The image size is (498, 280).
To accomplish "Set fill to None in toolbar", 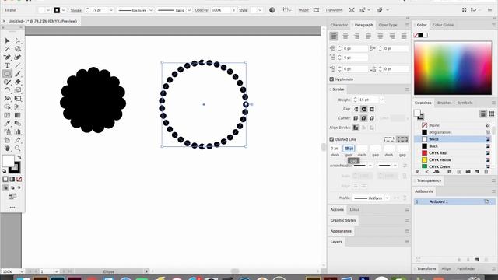I will (19, 180).
